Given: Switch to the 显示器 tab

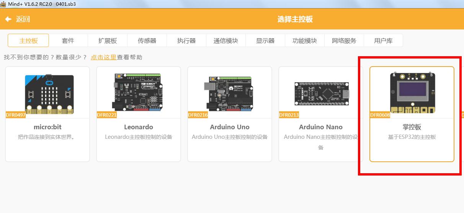Looking at the screenshot, I should pos(265,41).
